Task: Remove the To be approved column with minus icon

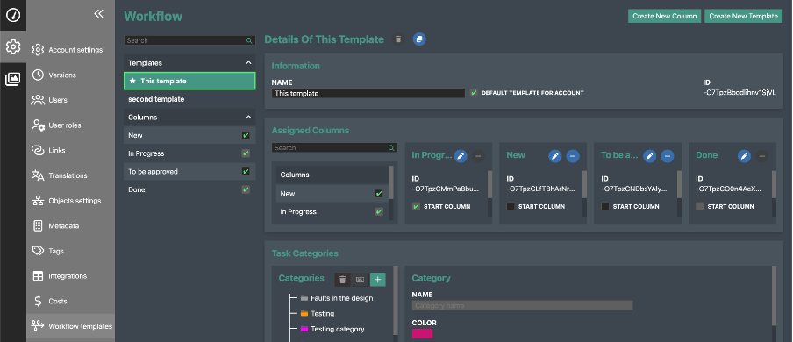Action: pos(668,156)
